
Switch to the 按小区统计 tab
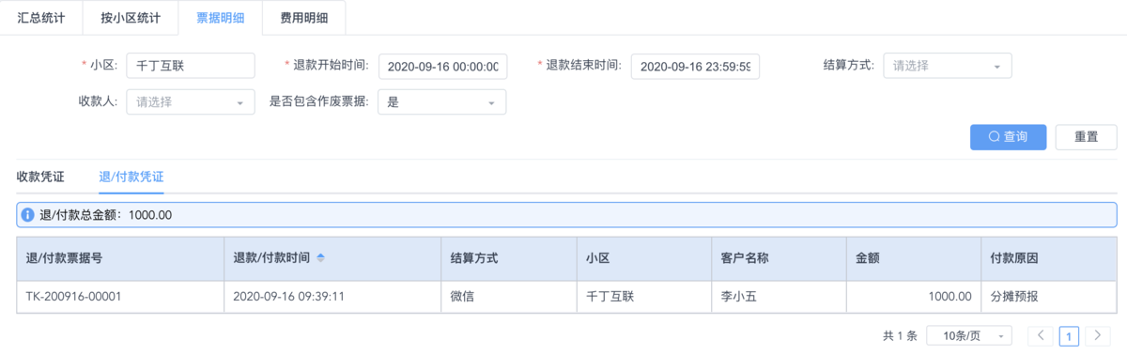(x=130, y=18)
